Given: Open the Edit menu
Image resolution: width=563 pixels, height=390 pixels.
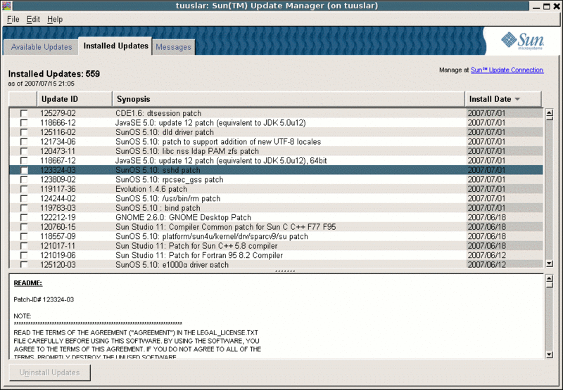Looking at the screenshot, I should 33,20.
